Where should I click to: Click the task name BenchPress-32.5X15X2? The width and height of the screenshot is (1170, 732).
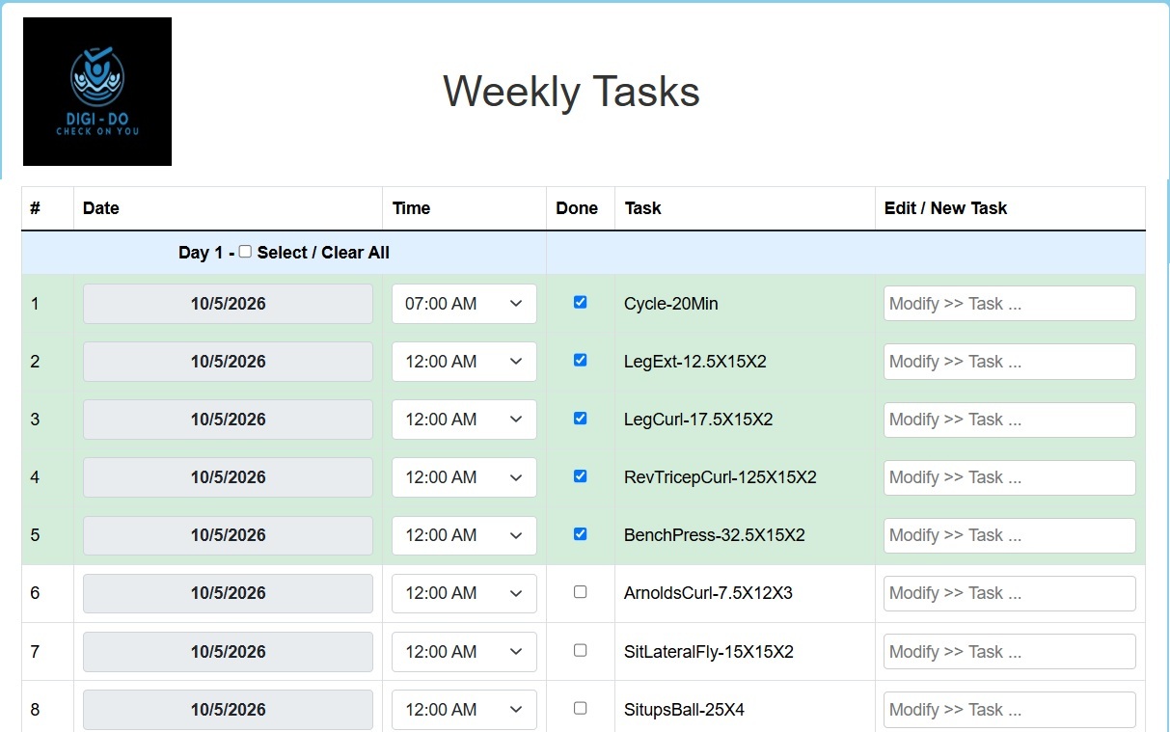tap(715, 535)
